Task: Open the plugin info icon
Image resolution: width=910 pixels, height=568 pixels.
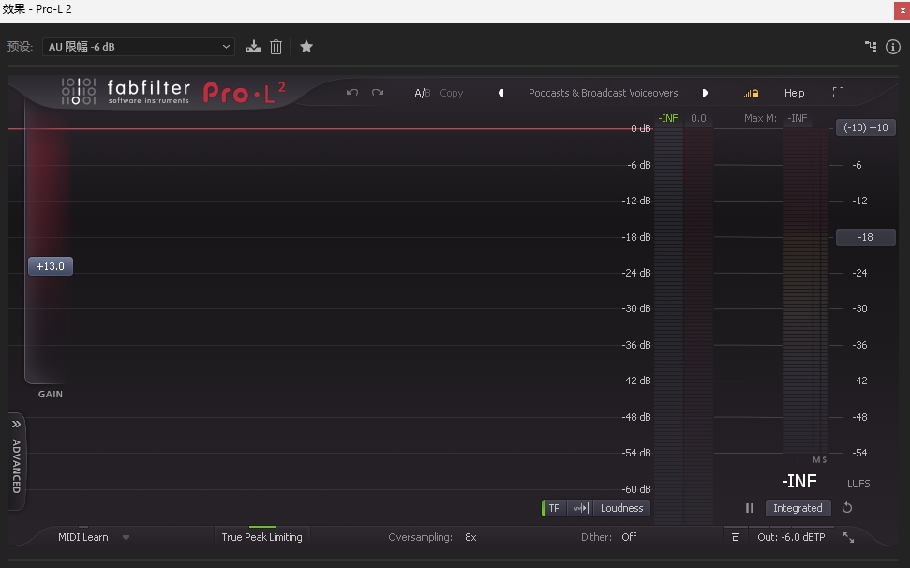Action: (892, 47)
